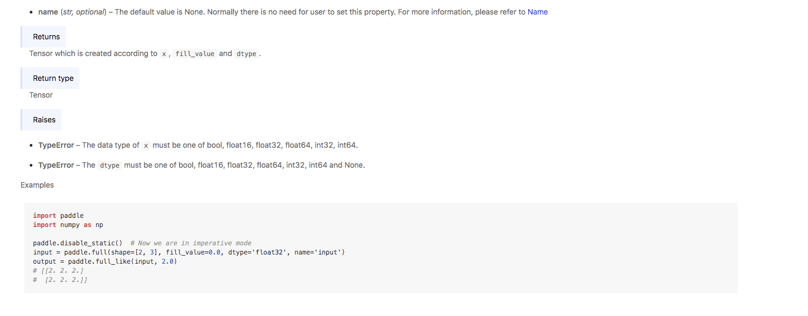This screenshot has height=316, width=808.
Task: Open the Name reference link
Action: pos(537,12)
